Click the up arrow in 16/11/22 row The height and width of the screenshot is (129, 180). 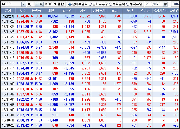(x=32, y=37)
